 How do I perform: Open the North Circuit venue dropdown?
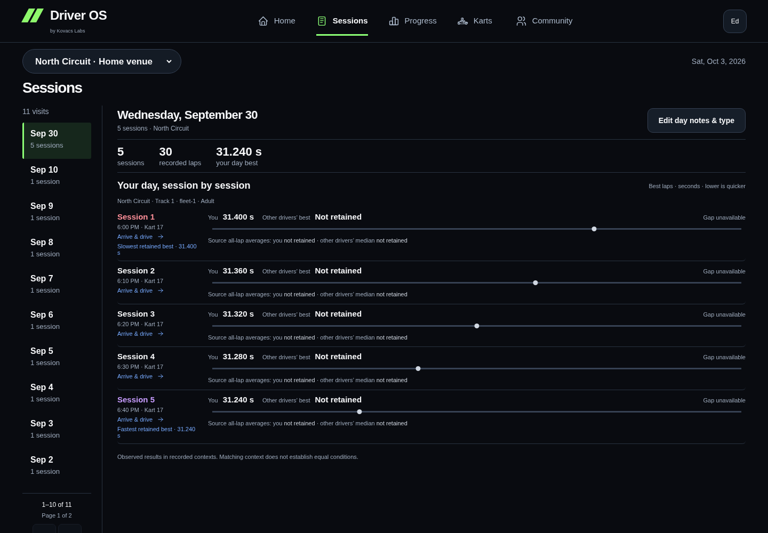(102, 61)
